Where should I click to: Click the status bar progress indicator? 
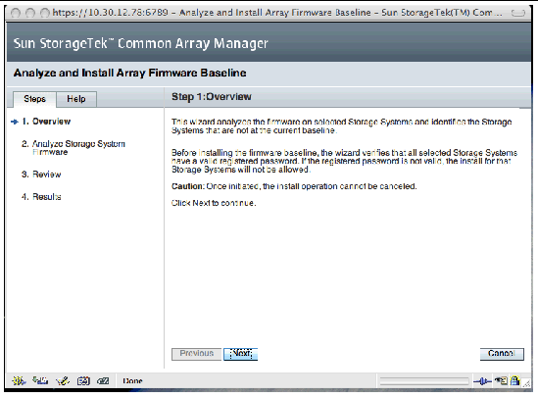point(424,381)
